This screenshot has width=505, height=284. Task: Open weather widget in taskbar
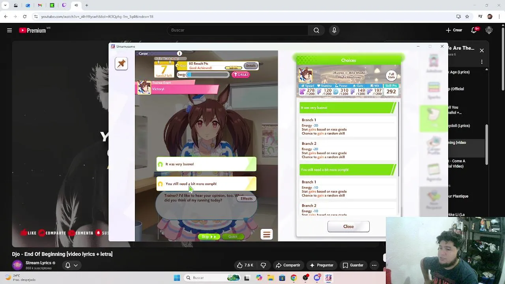20,278
